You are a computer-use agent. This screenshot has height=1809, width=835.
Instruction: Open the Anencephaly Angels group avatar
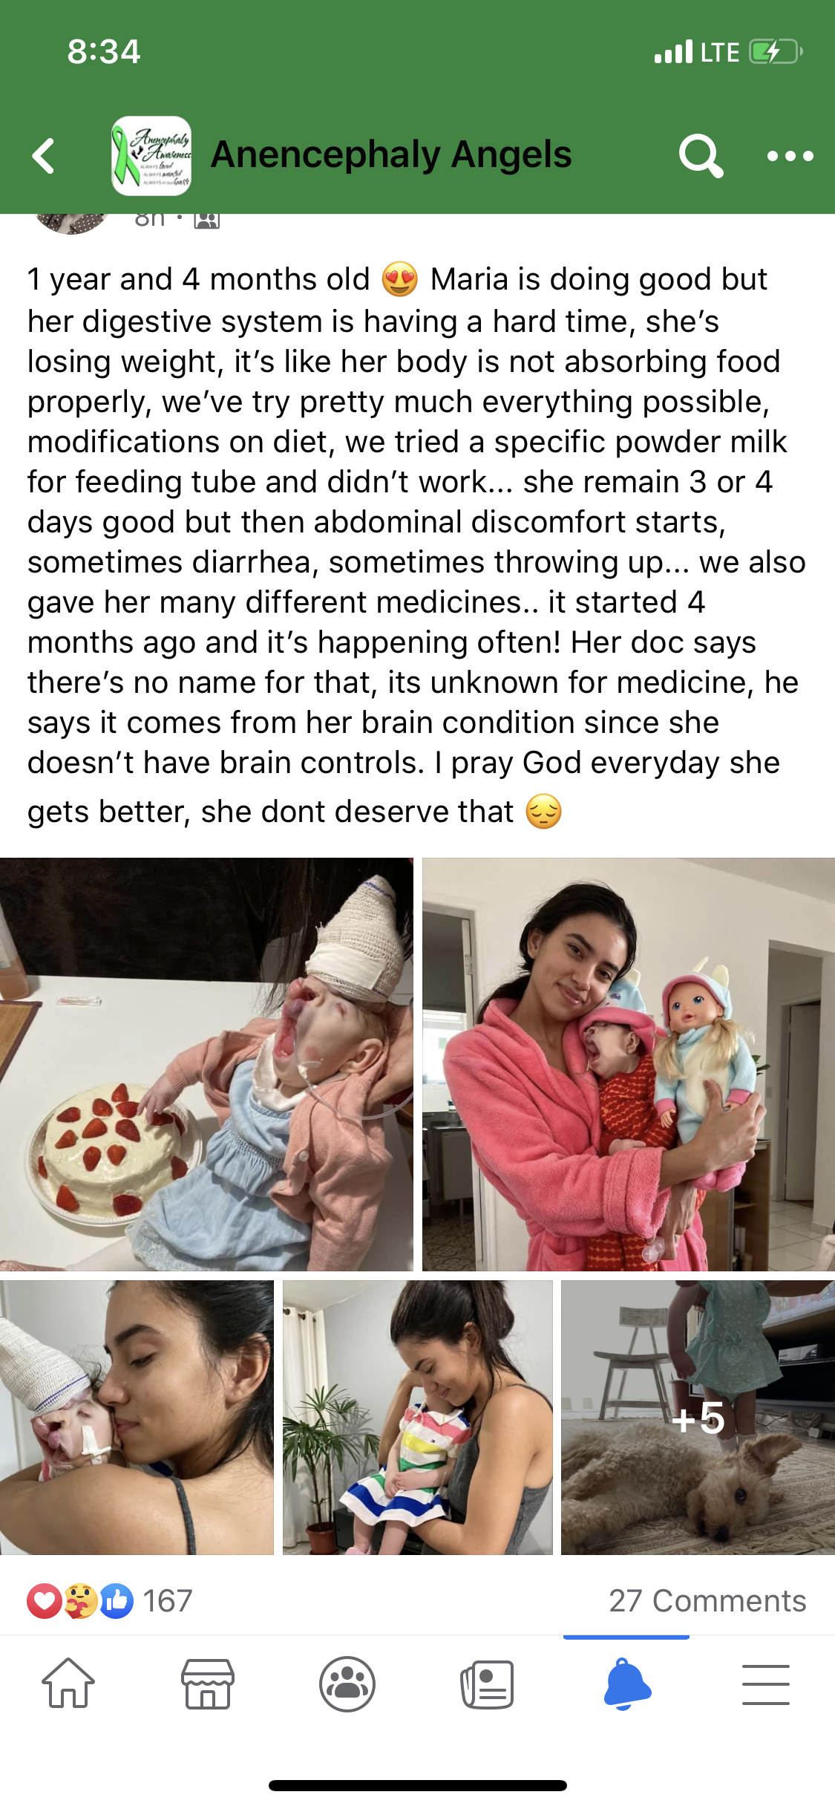[x=151, y=156]
